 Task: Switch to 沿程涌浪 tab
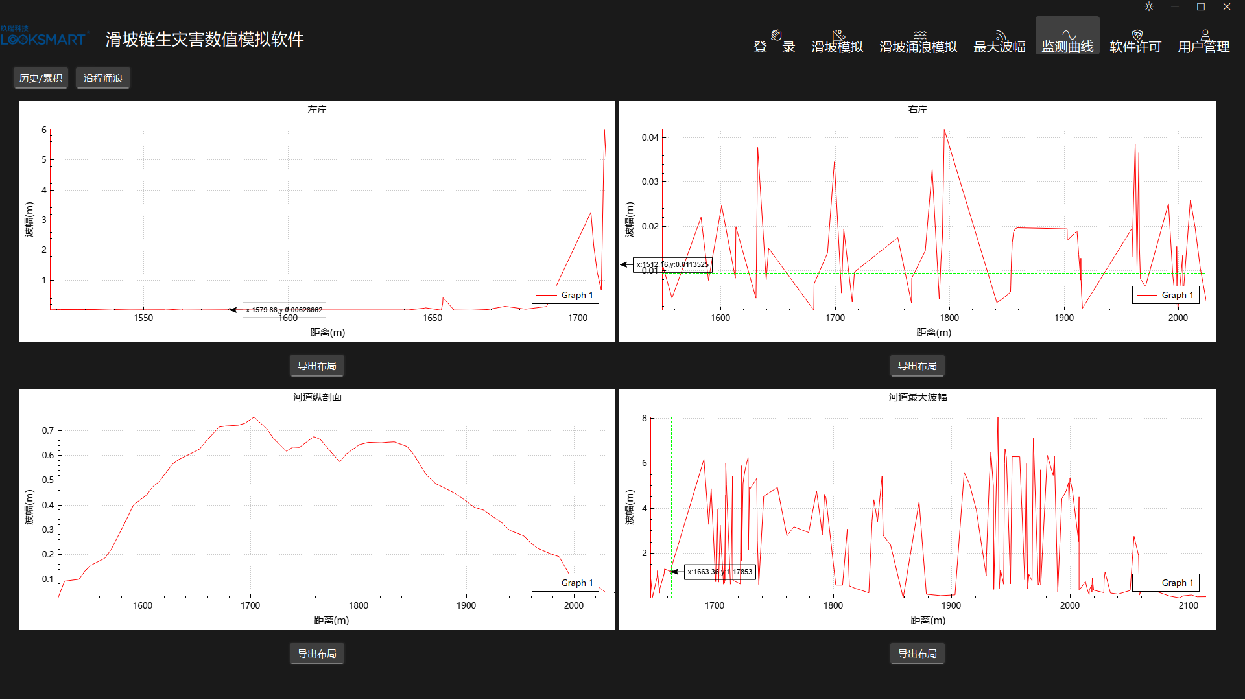103,78
